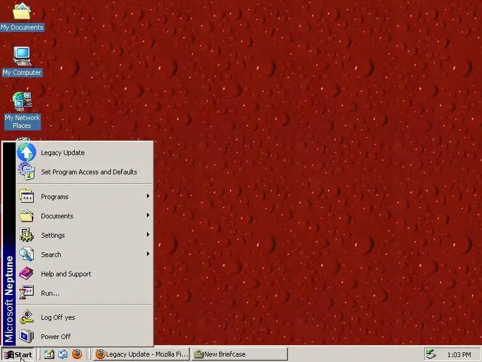Expand the Settings submenu
Viewport: 482px width, 362px height.
tap(84, 235)
